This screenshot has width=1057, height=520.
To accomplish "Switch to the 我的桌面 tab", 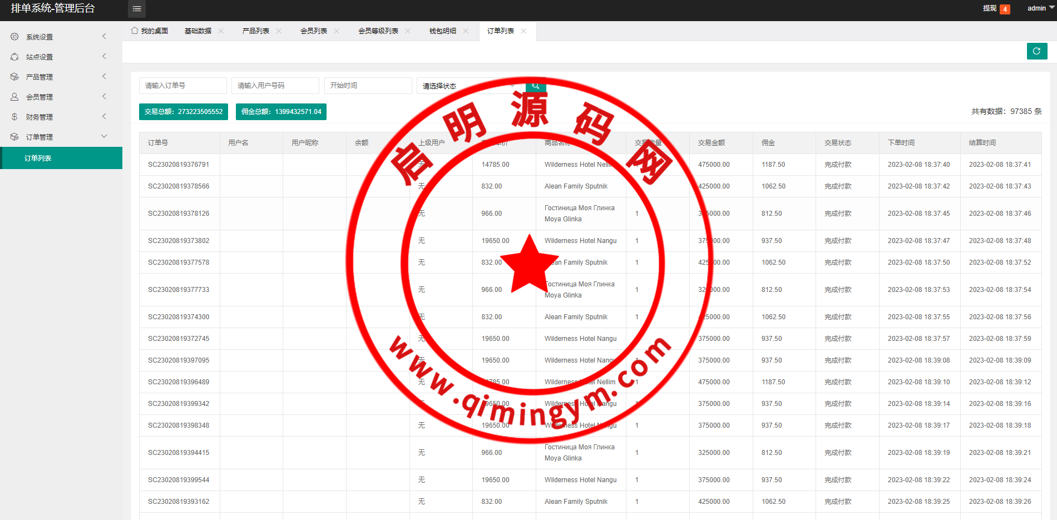I will tap(150, 31).
